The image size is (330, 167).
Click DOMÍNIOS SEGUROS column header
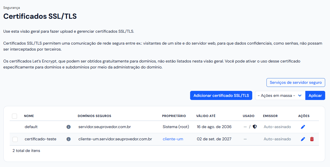point(94,116)
